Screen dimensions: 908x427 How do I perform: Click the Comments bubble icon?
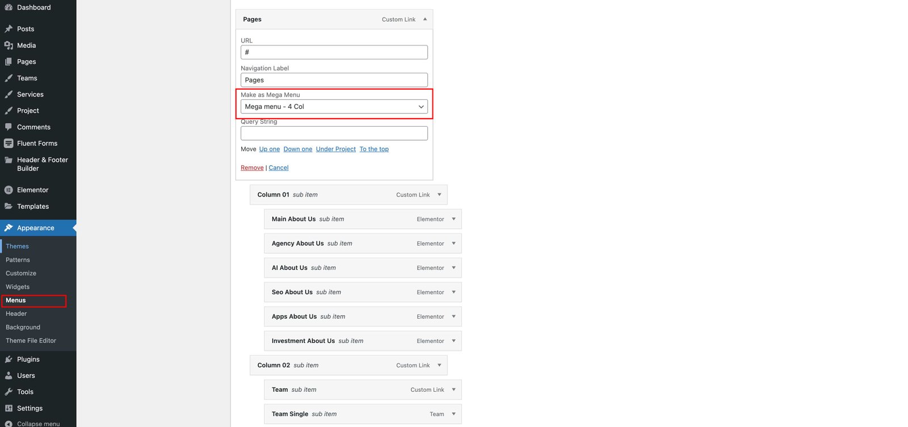[x=9, y=127]
